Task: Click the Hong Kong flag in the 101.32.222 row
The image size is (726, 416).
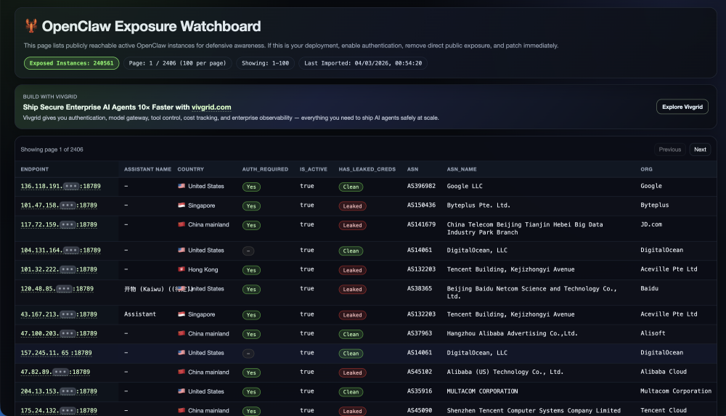Action: click(181, 269)
